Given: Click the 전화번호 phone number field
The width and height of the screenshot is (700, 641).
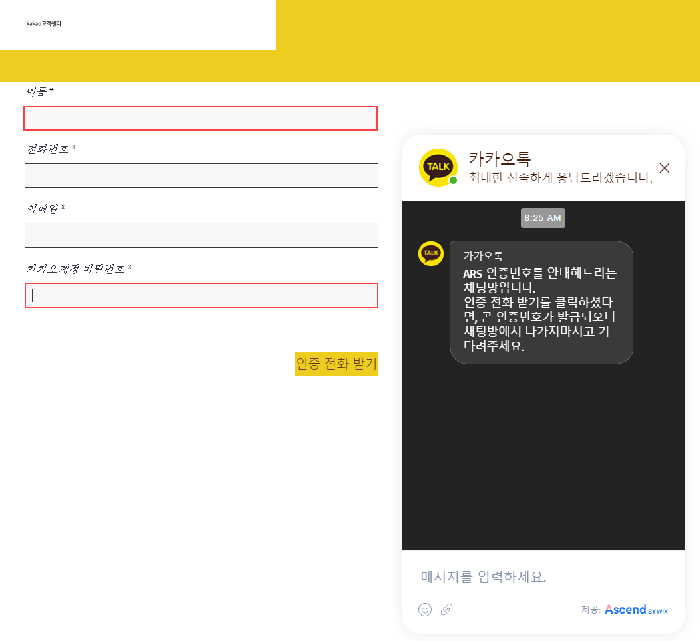Looking at the screenshot, I should (201, 175).
